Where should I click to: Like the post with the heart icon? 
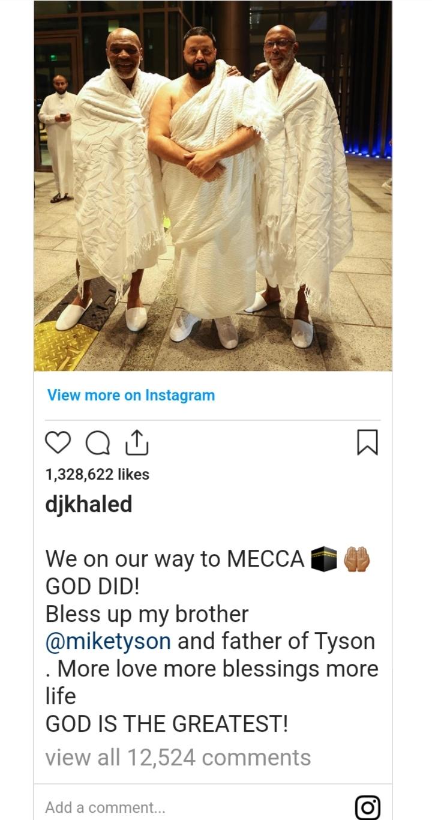[58, 442]
